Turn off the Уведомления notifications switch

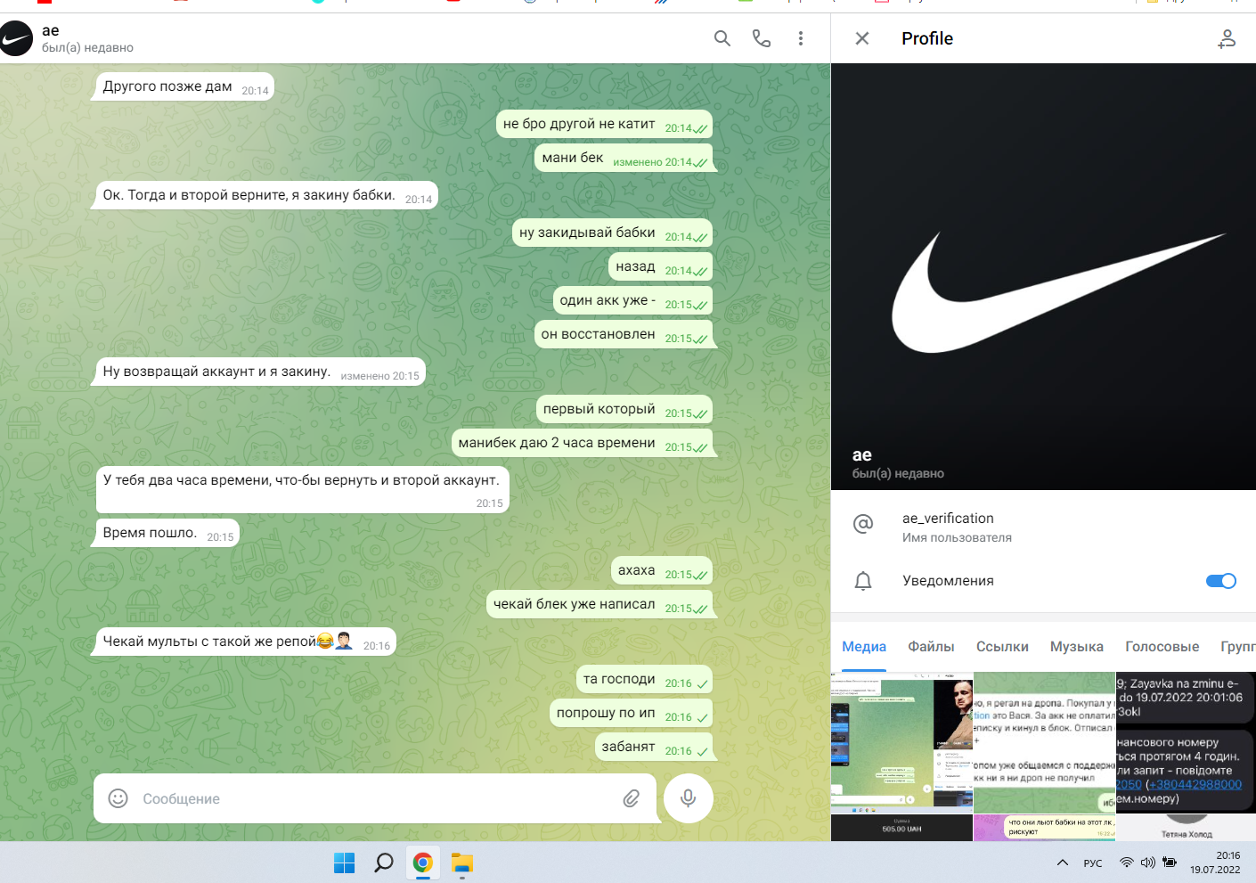(1221, 581)
